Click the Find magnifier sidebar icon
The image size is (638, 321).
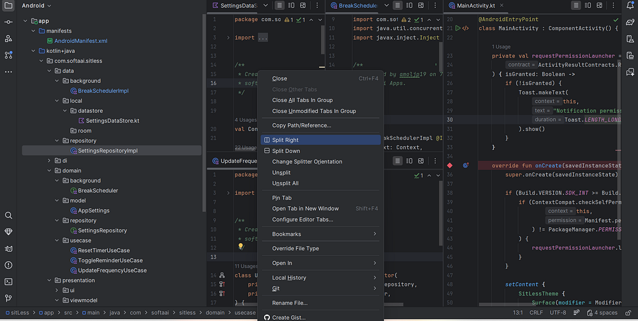8,215
